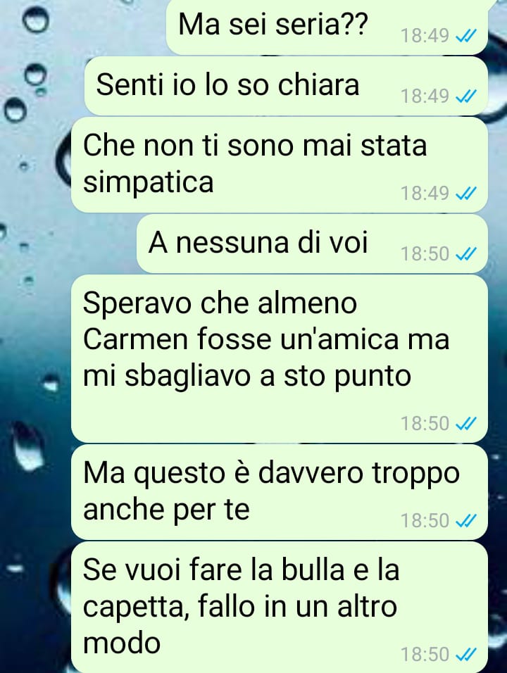This screenshot has height=673, width=507.
Task: Select the 'Ma questo è davvero troppo' message
Action: pyautogui.click(x=280, y=492)
